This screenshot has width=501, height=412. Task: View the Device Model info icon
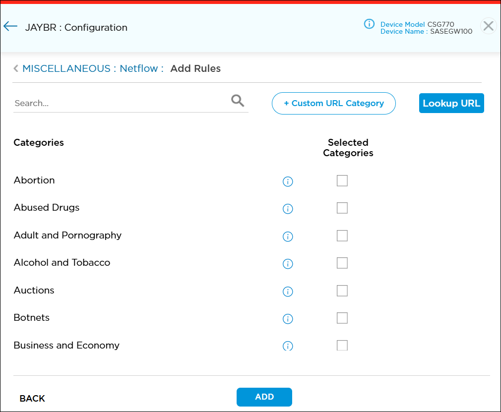369,23
